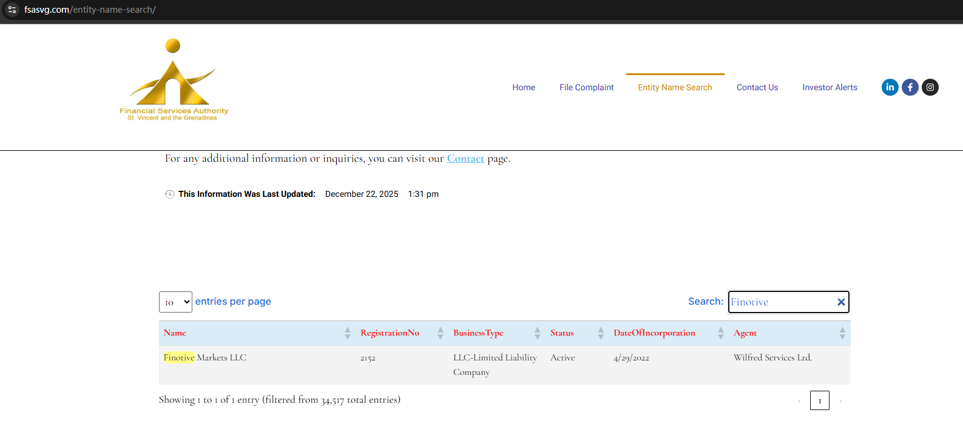Viewport: 963px width, 421px height.
Task: Open the entries per page dropdown
Action: 175,302
